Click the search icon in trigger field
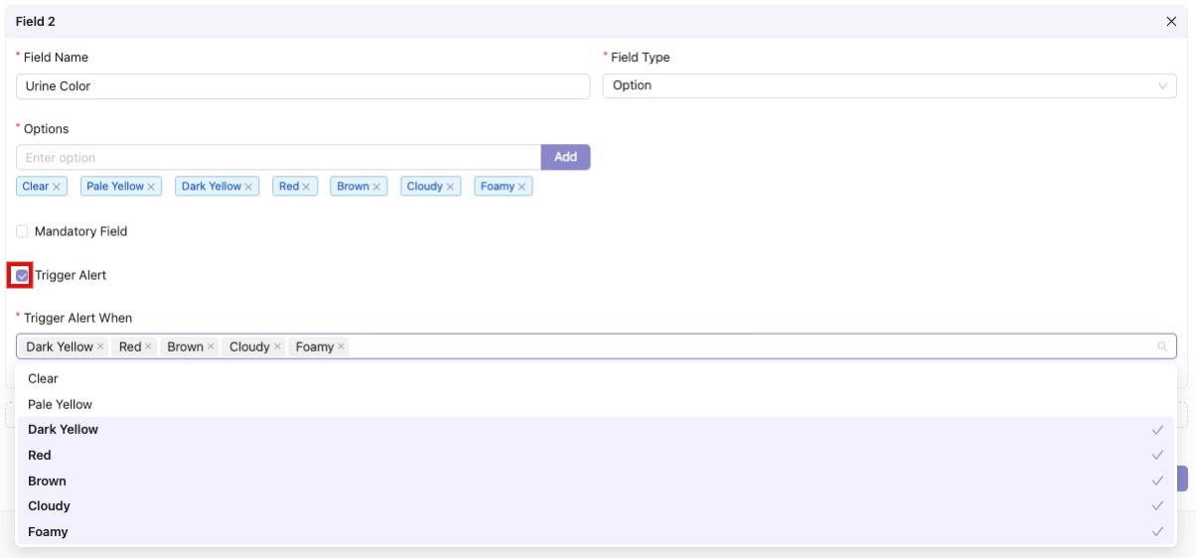This screenshot has width=1196, height=558. 1162,347
